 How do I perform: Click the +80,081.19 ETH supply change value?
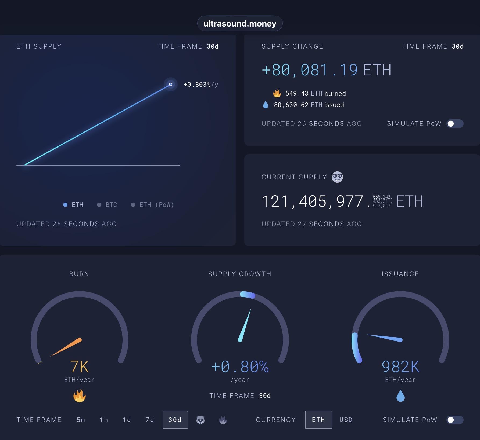(x=326, y=70)
